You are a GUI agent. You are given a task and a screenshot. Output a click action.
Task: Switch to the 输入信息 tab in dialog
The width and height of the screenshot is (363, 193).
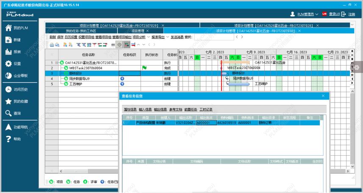tap(145, 110)
